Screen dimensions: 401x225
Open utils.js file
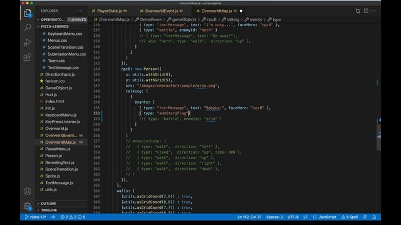[51, 189]
